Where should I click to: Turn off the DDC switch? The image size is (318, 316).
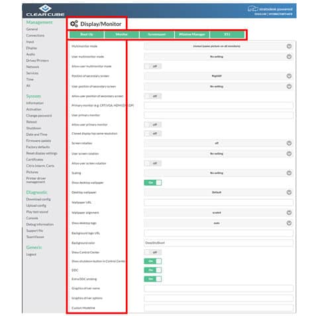click(152, 270)
